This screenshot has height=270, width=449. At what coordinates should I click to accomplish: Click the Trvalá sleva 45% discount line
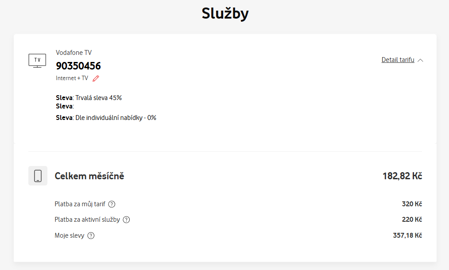[89, 98]
